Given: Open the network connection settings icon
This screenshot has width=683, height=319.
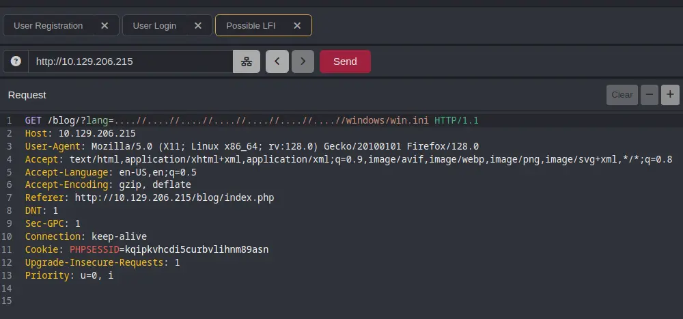Looking at the screenshot, I should pos(247,61).
